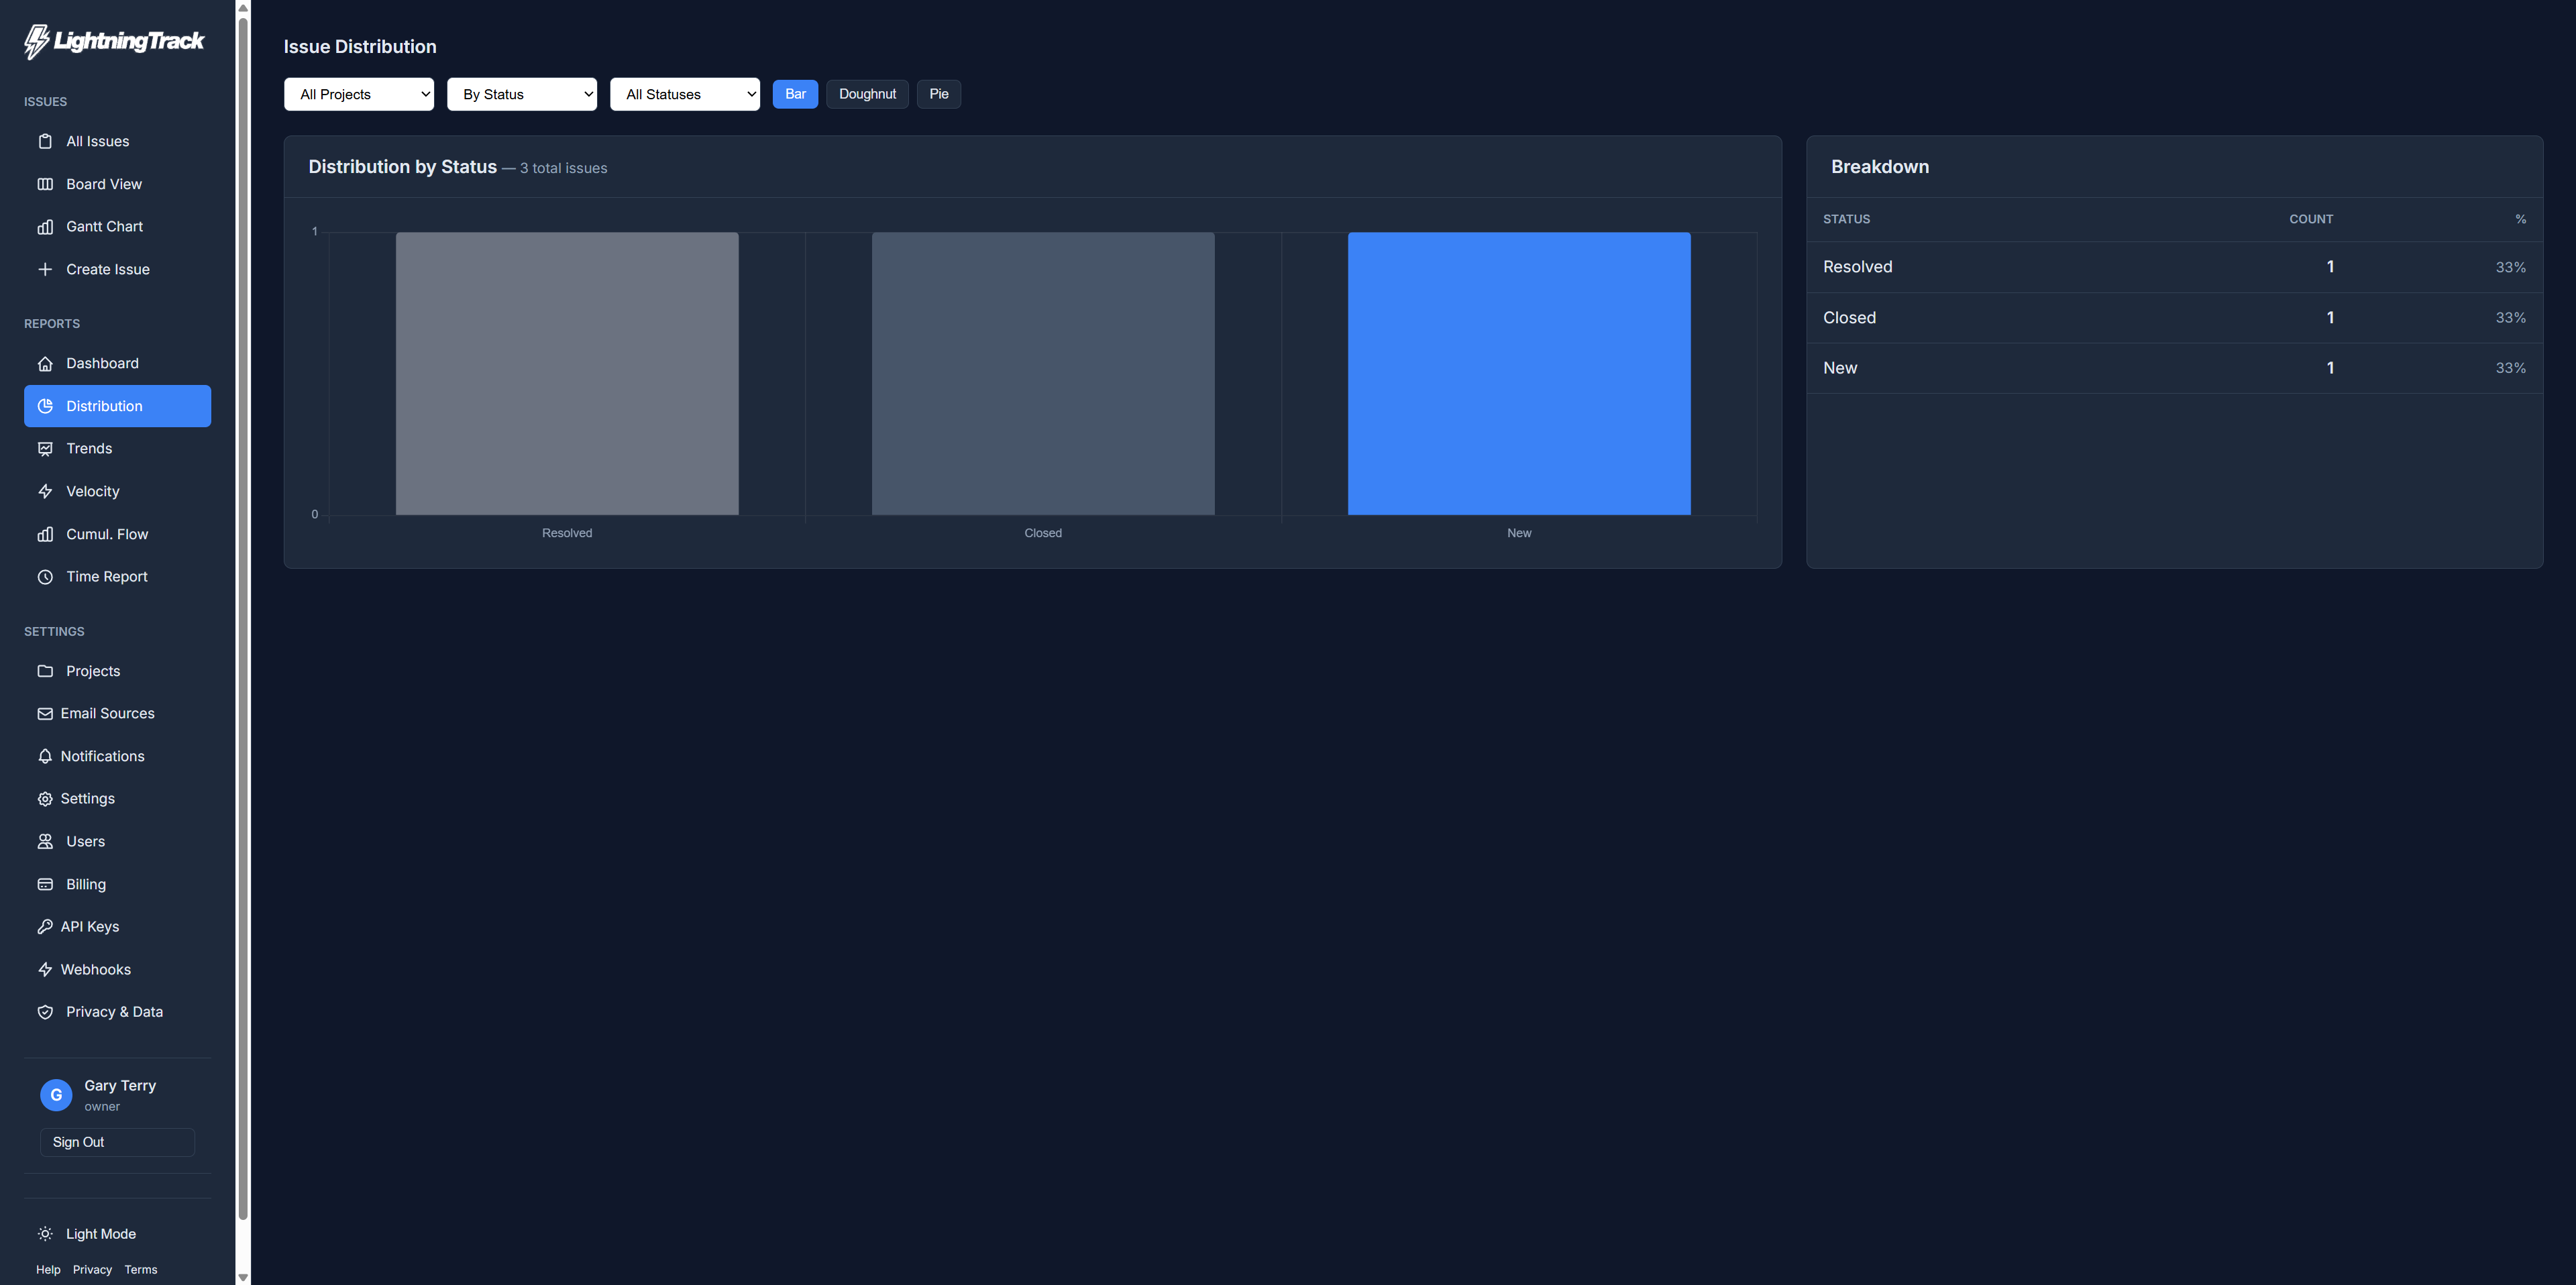Select the Board View icon in sidebar
This screenshot has width=2576, height=1285.
[46, 184]
